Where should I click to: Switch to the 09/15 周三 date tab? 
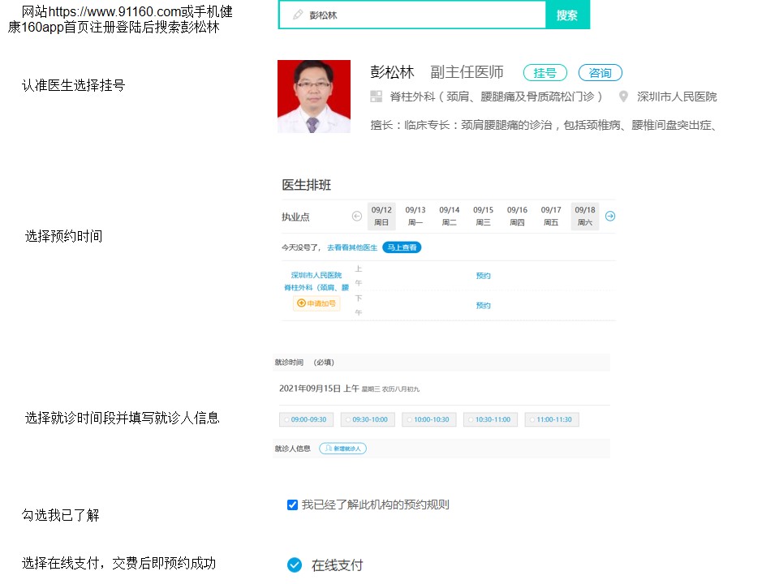coord(484,217)
